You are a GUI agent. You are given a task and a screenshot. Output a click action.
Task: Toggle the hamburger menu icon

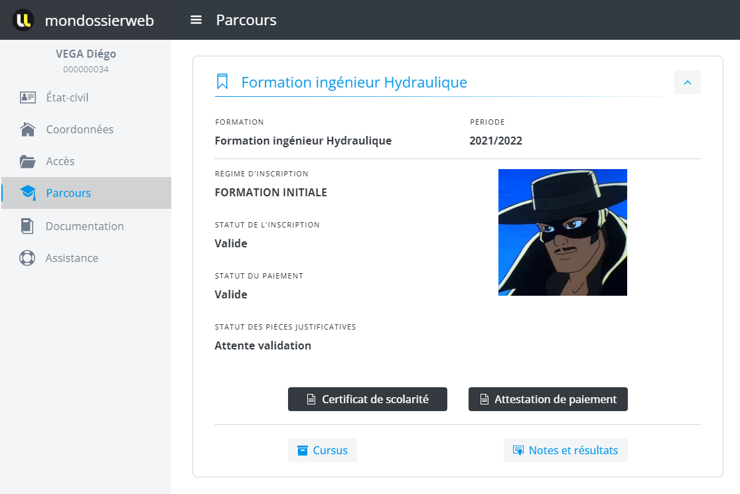coord(196,20)
